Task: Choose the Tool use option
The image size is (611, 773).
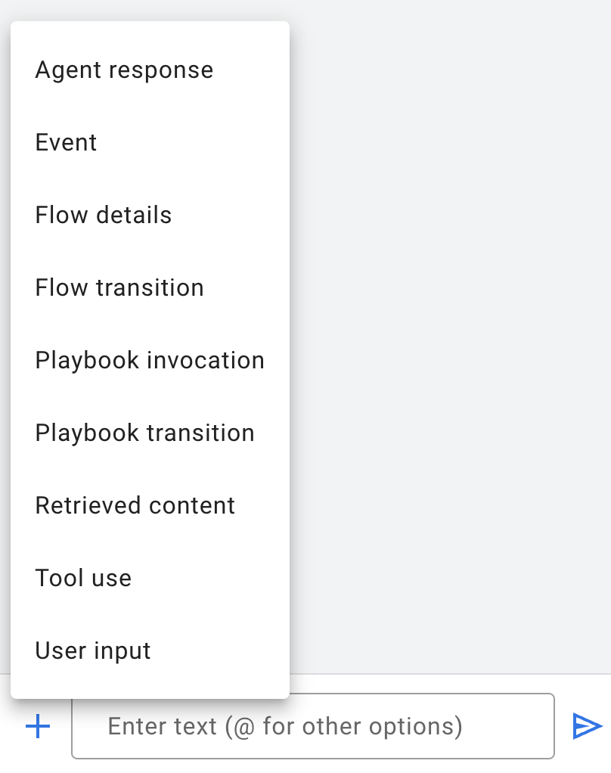Action: pos(83,579)
